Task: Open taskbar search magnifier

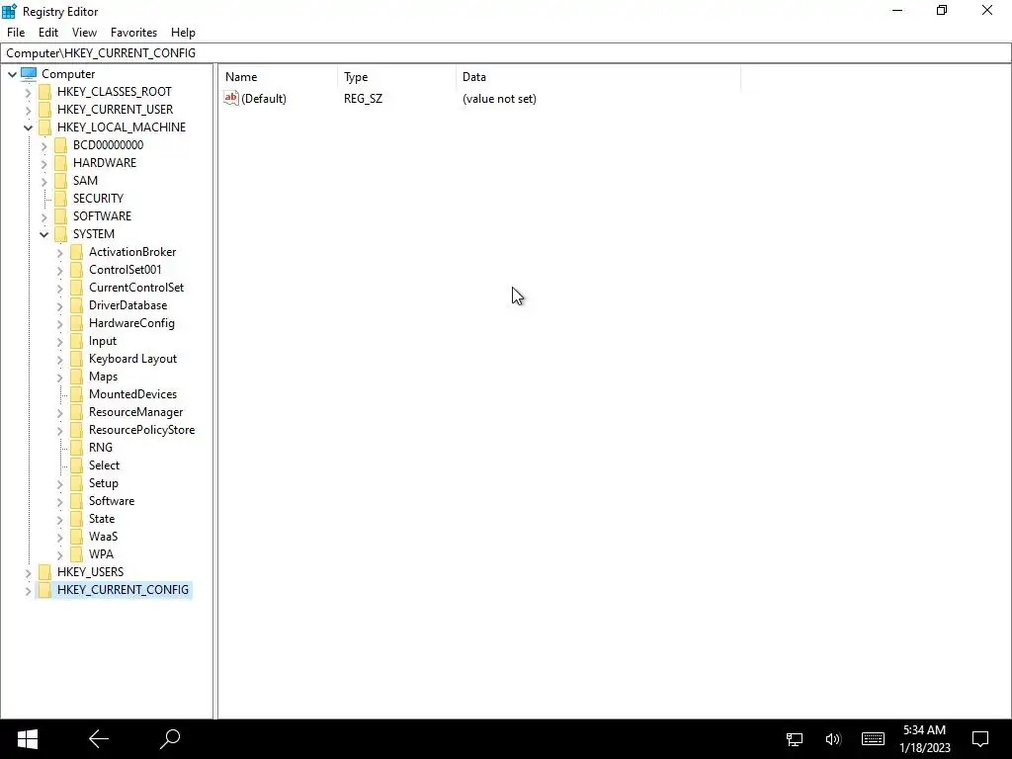Action: [x=170, y=739]
